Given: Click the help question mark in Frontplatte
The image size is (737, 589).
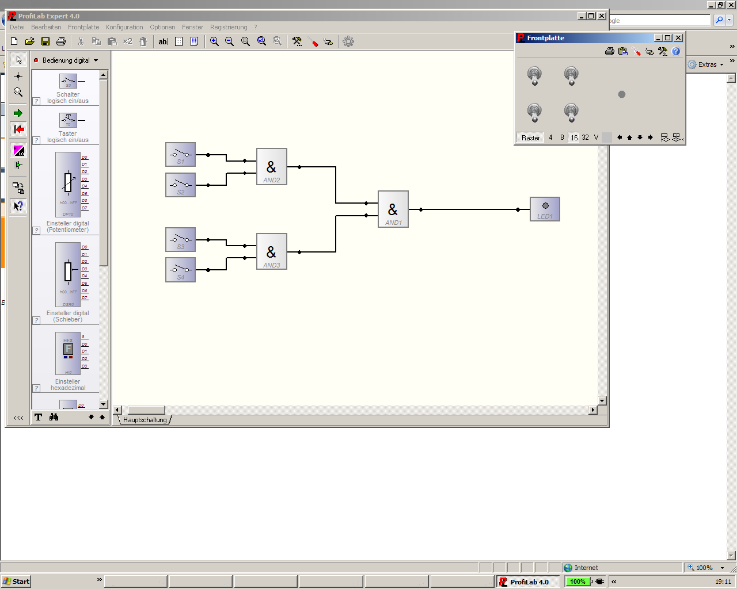Looking at the screenshot, I should click(x=676, y=51).
